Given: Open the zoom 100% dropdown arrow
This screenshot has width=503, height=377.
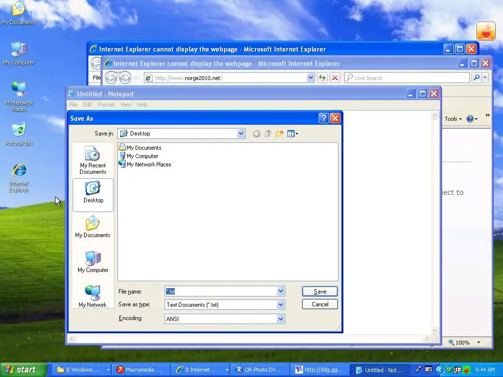Looking at the screenshot, I should (x=478, y=342).
